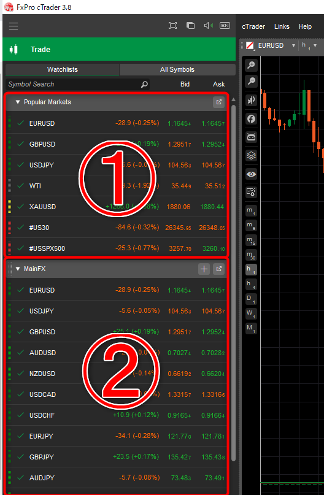Open the Help menu
The width and height of the screenshot is (324, 495).
click(305, 26)
